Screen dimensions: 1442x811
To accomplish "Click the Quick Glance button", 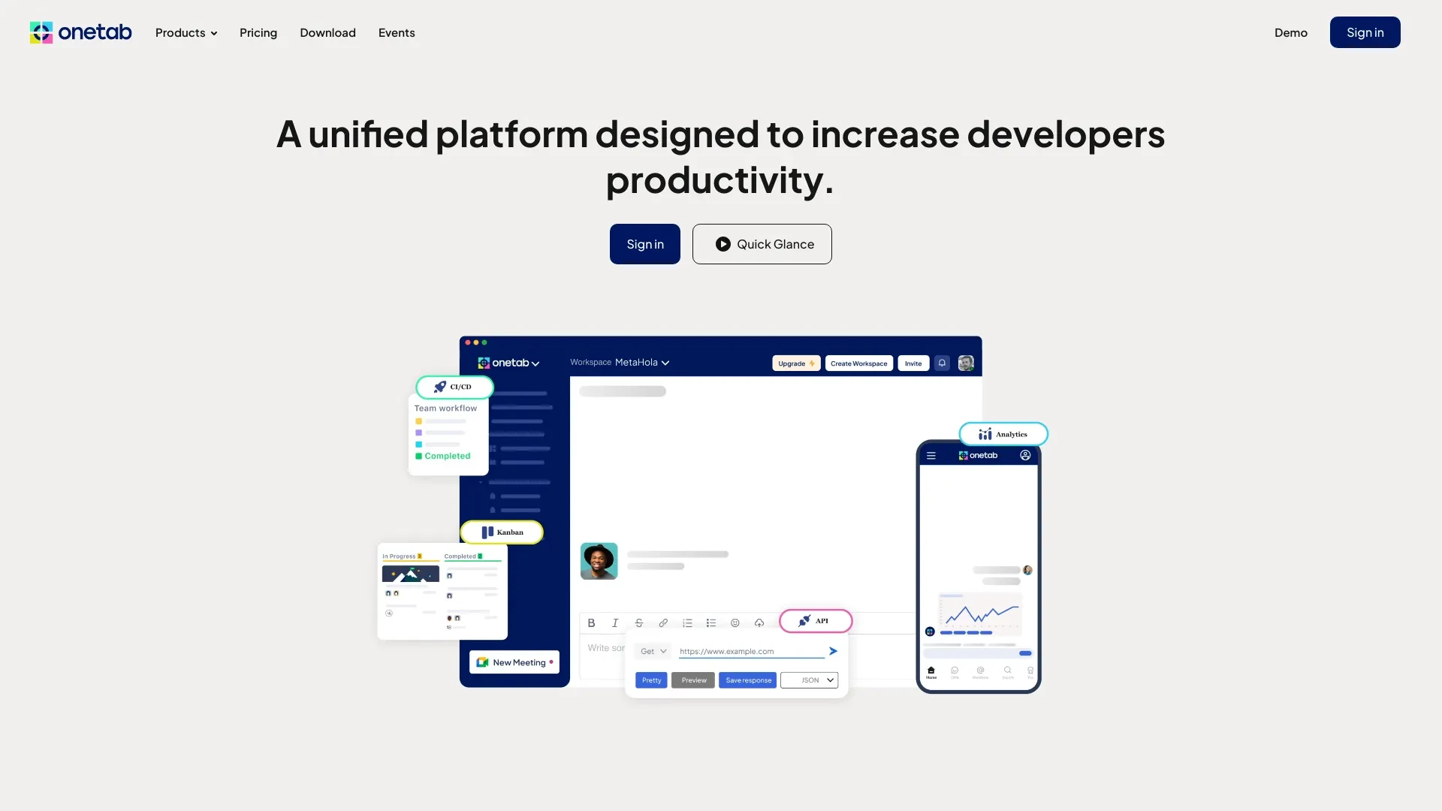I will (x=762, y=243).
